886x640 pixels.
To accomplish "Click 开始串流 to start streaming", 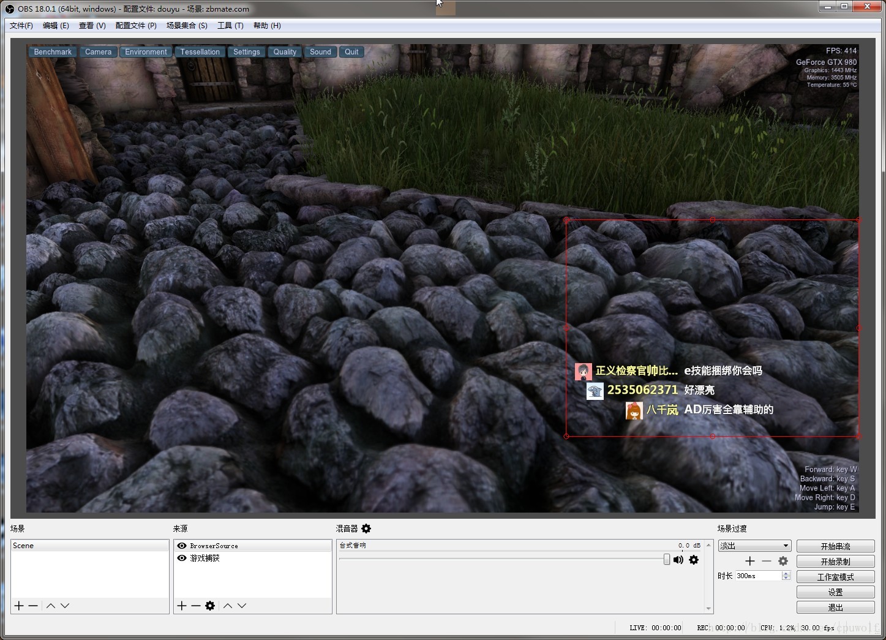I will (x=835, y=546).
